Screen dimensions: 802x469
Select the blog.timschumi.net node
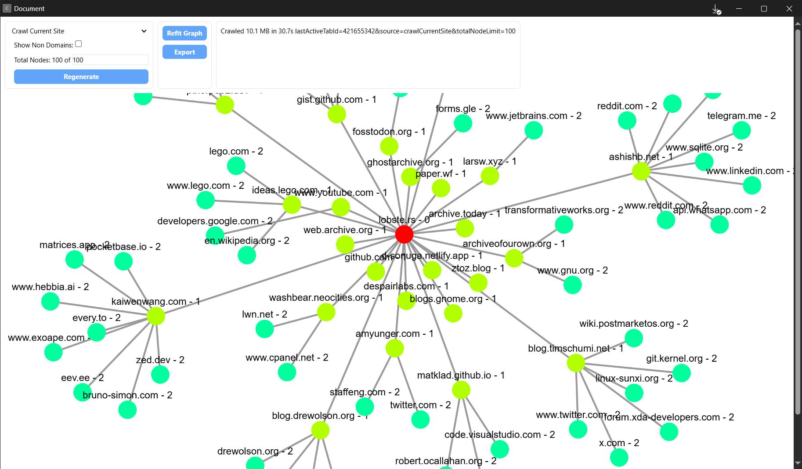[576, 363]
